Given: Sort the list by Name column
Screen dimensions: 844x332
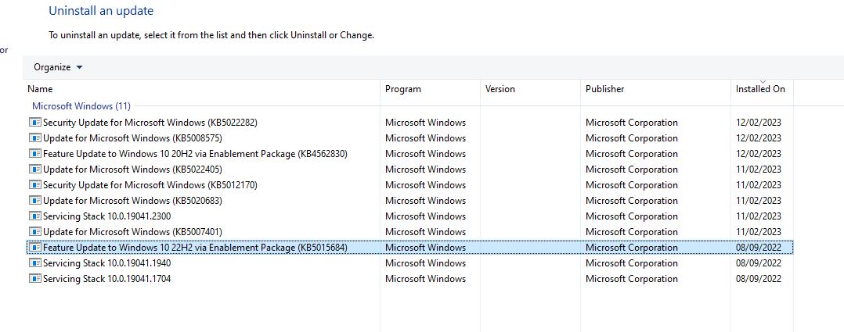Looking at the screenshot, I should [202, 89].
